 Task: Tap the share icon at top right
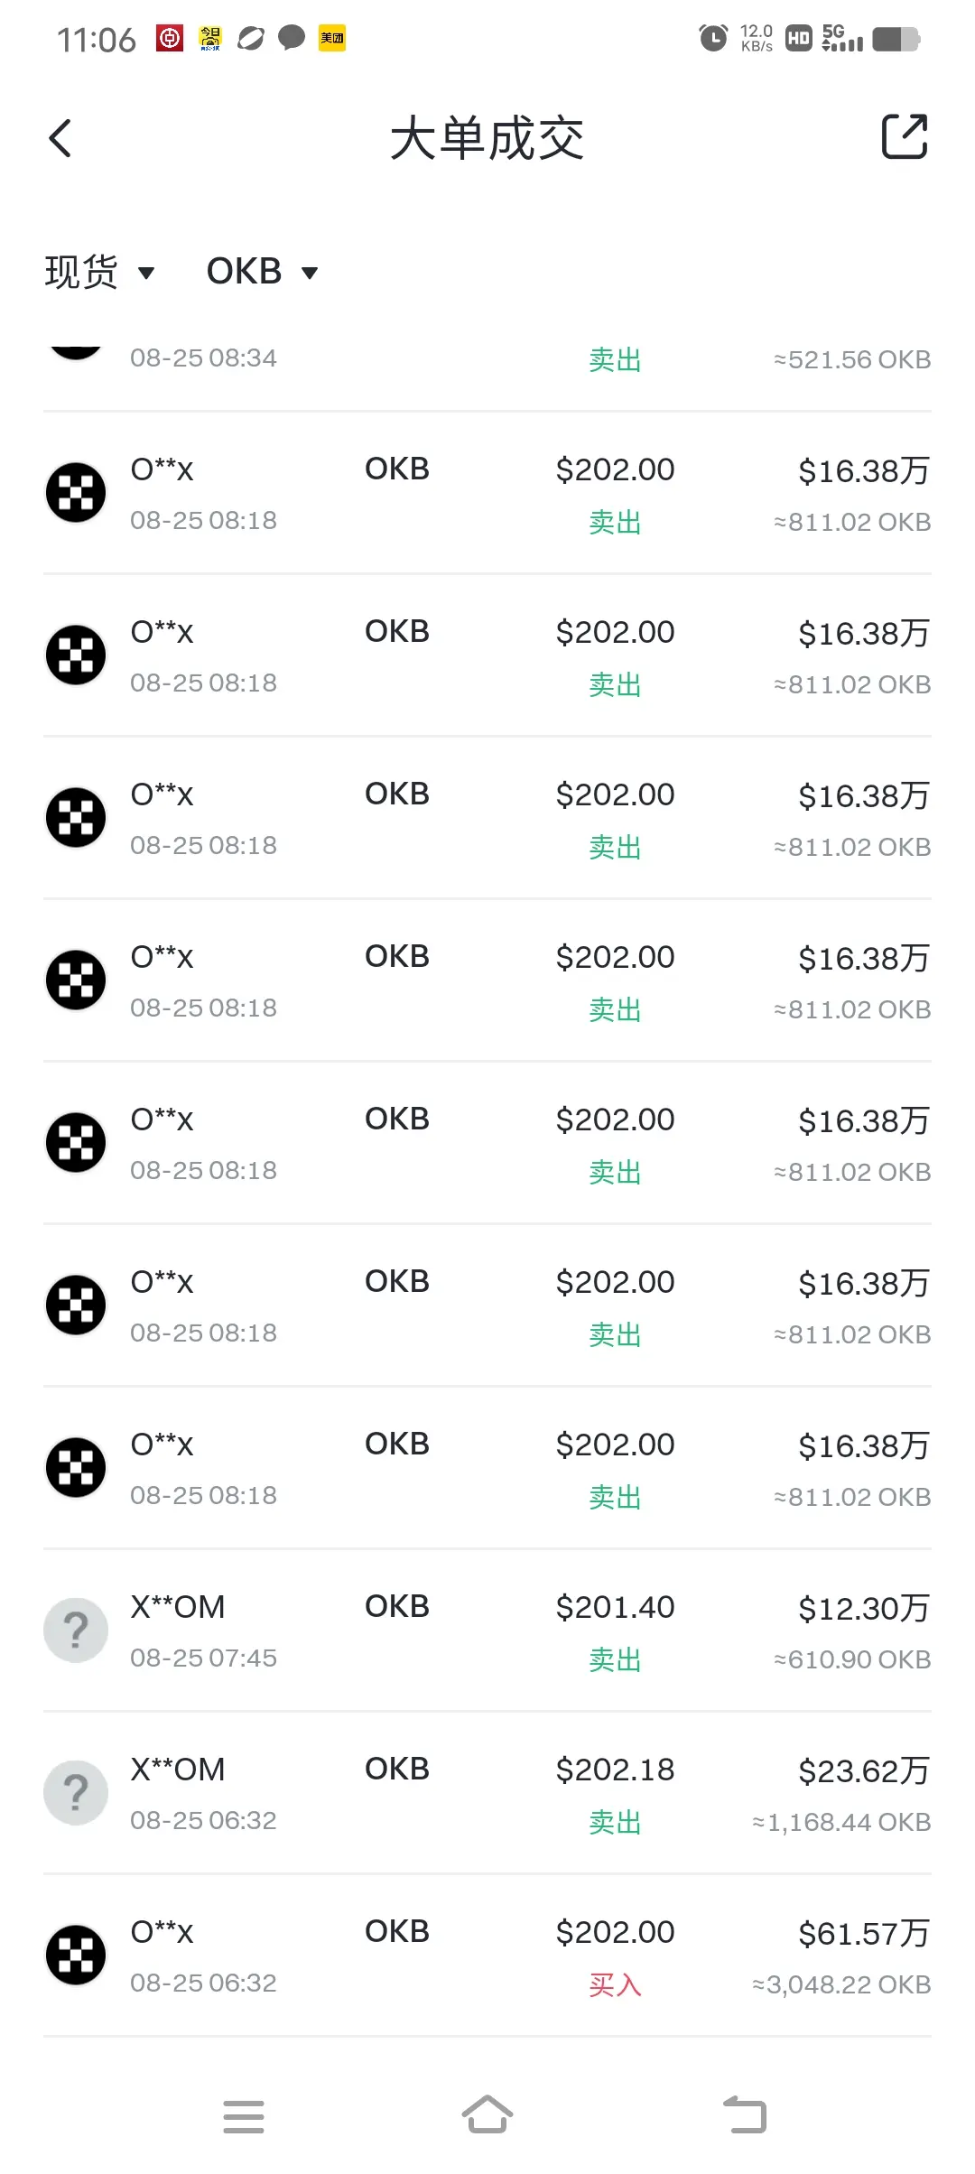905,136
